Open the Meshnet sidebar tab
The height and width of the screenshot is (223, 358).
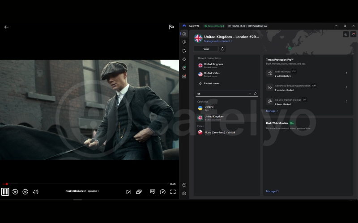184,59
